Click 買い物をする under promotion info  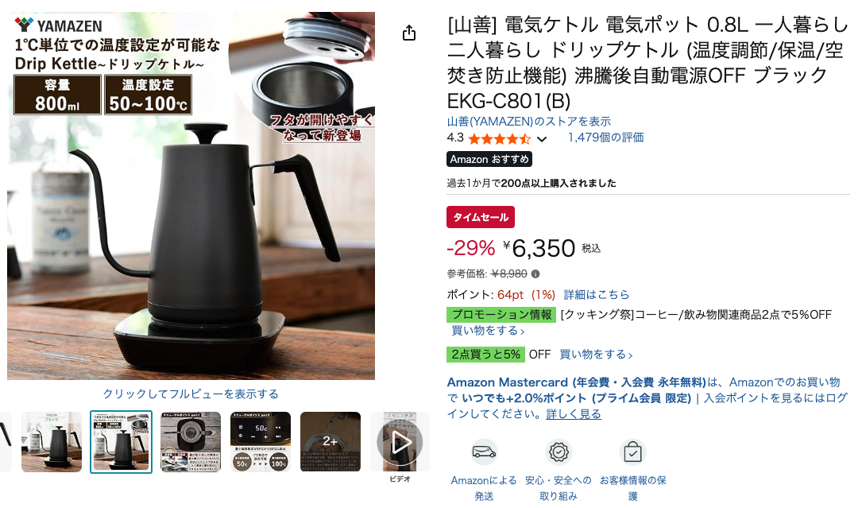point(488,331)
